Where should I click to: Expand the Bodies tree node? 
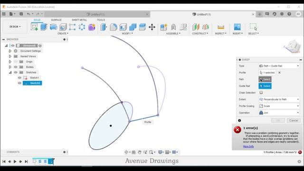point(10,67)
